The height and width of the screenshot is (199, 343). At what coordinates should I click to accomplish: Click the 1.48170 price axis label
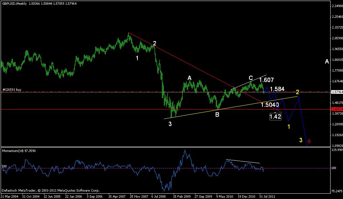point(337,103)
